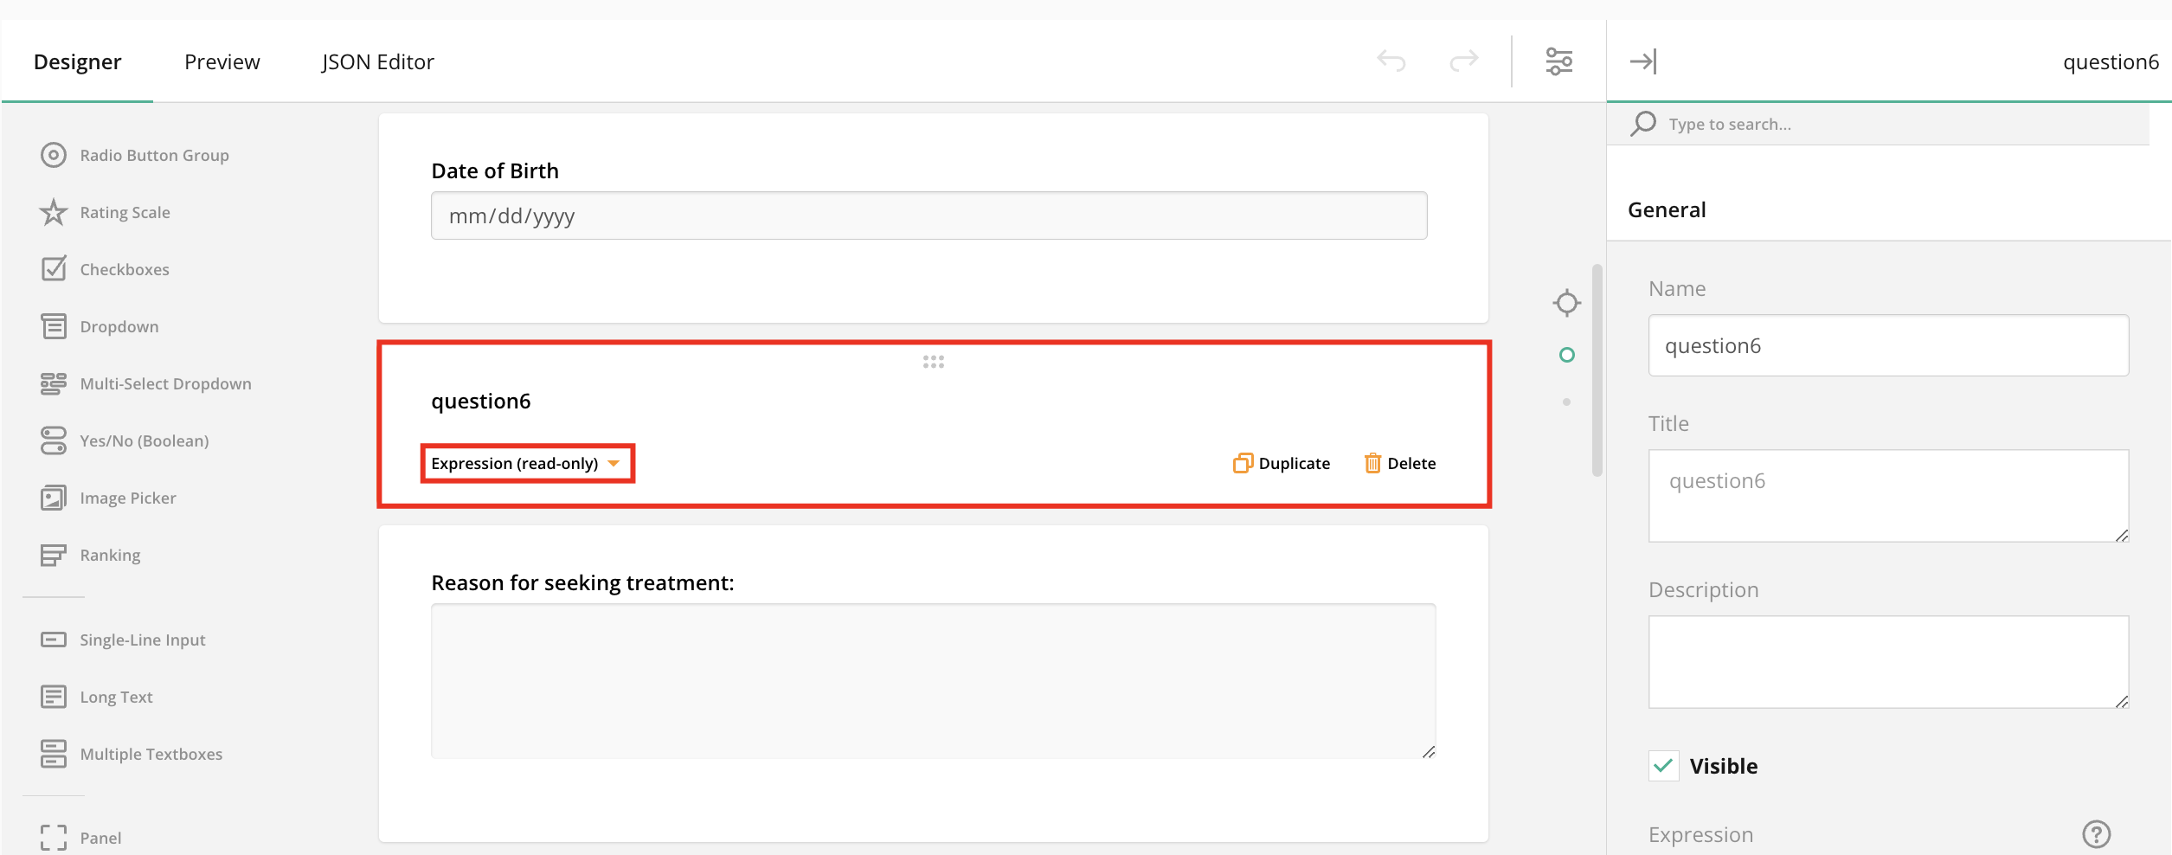
Task: Open the survey settings sliders icon
Action: coord(1558,61)
